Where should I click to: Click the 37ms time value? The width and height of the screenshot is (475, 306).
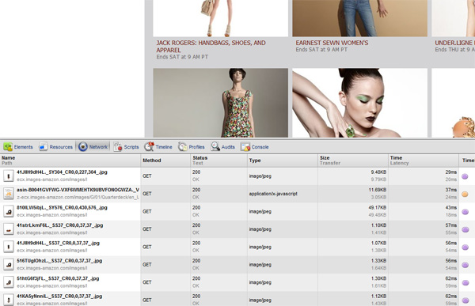[x=451, y=190]
